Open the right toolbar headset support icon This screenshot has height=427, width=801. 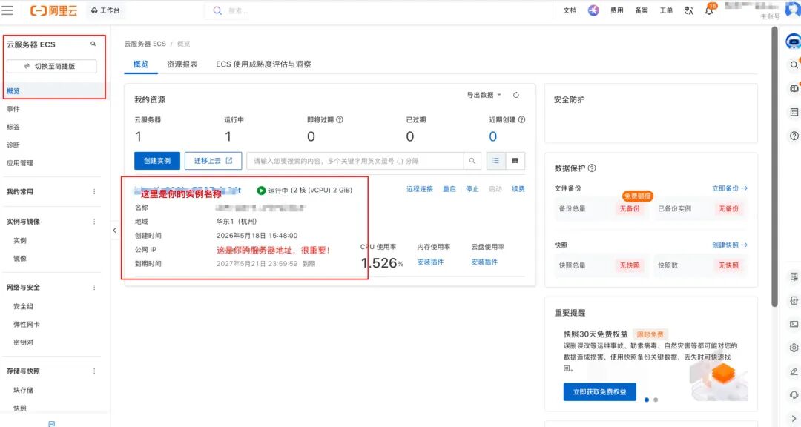pyautogui.click(x=794, y=395)
